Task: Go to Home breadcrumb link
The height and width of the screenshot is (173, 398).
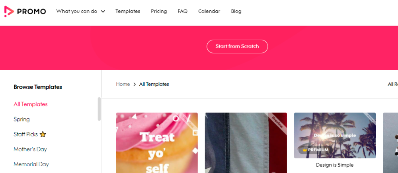Action: [123, 84]
